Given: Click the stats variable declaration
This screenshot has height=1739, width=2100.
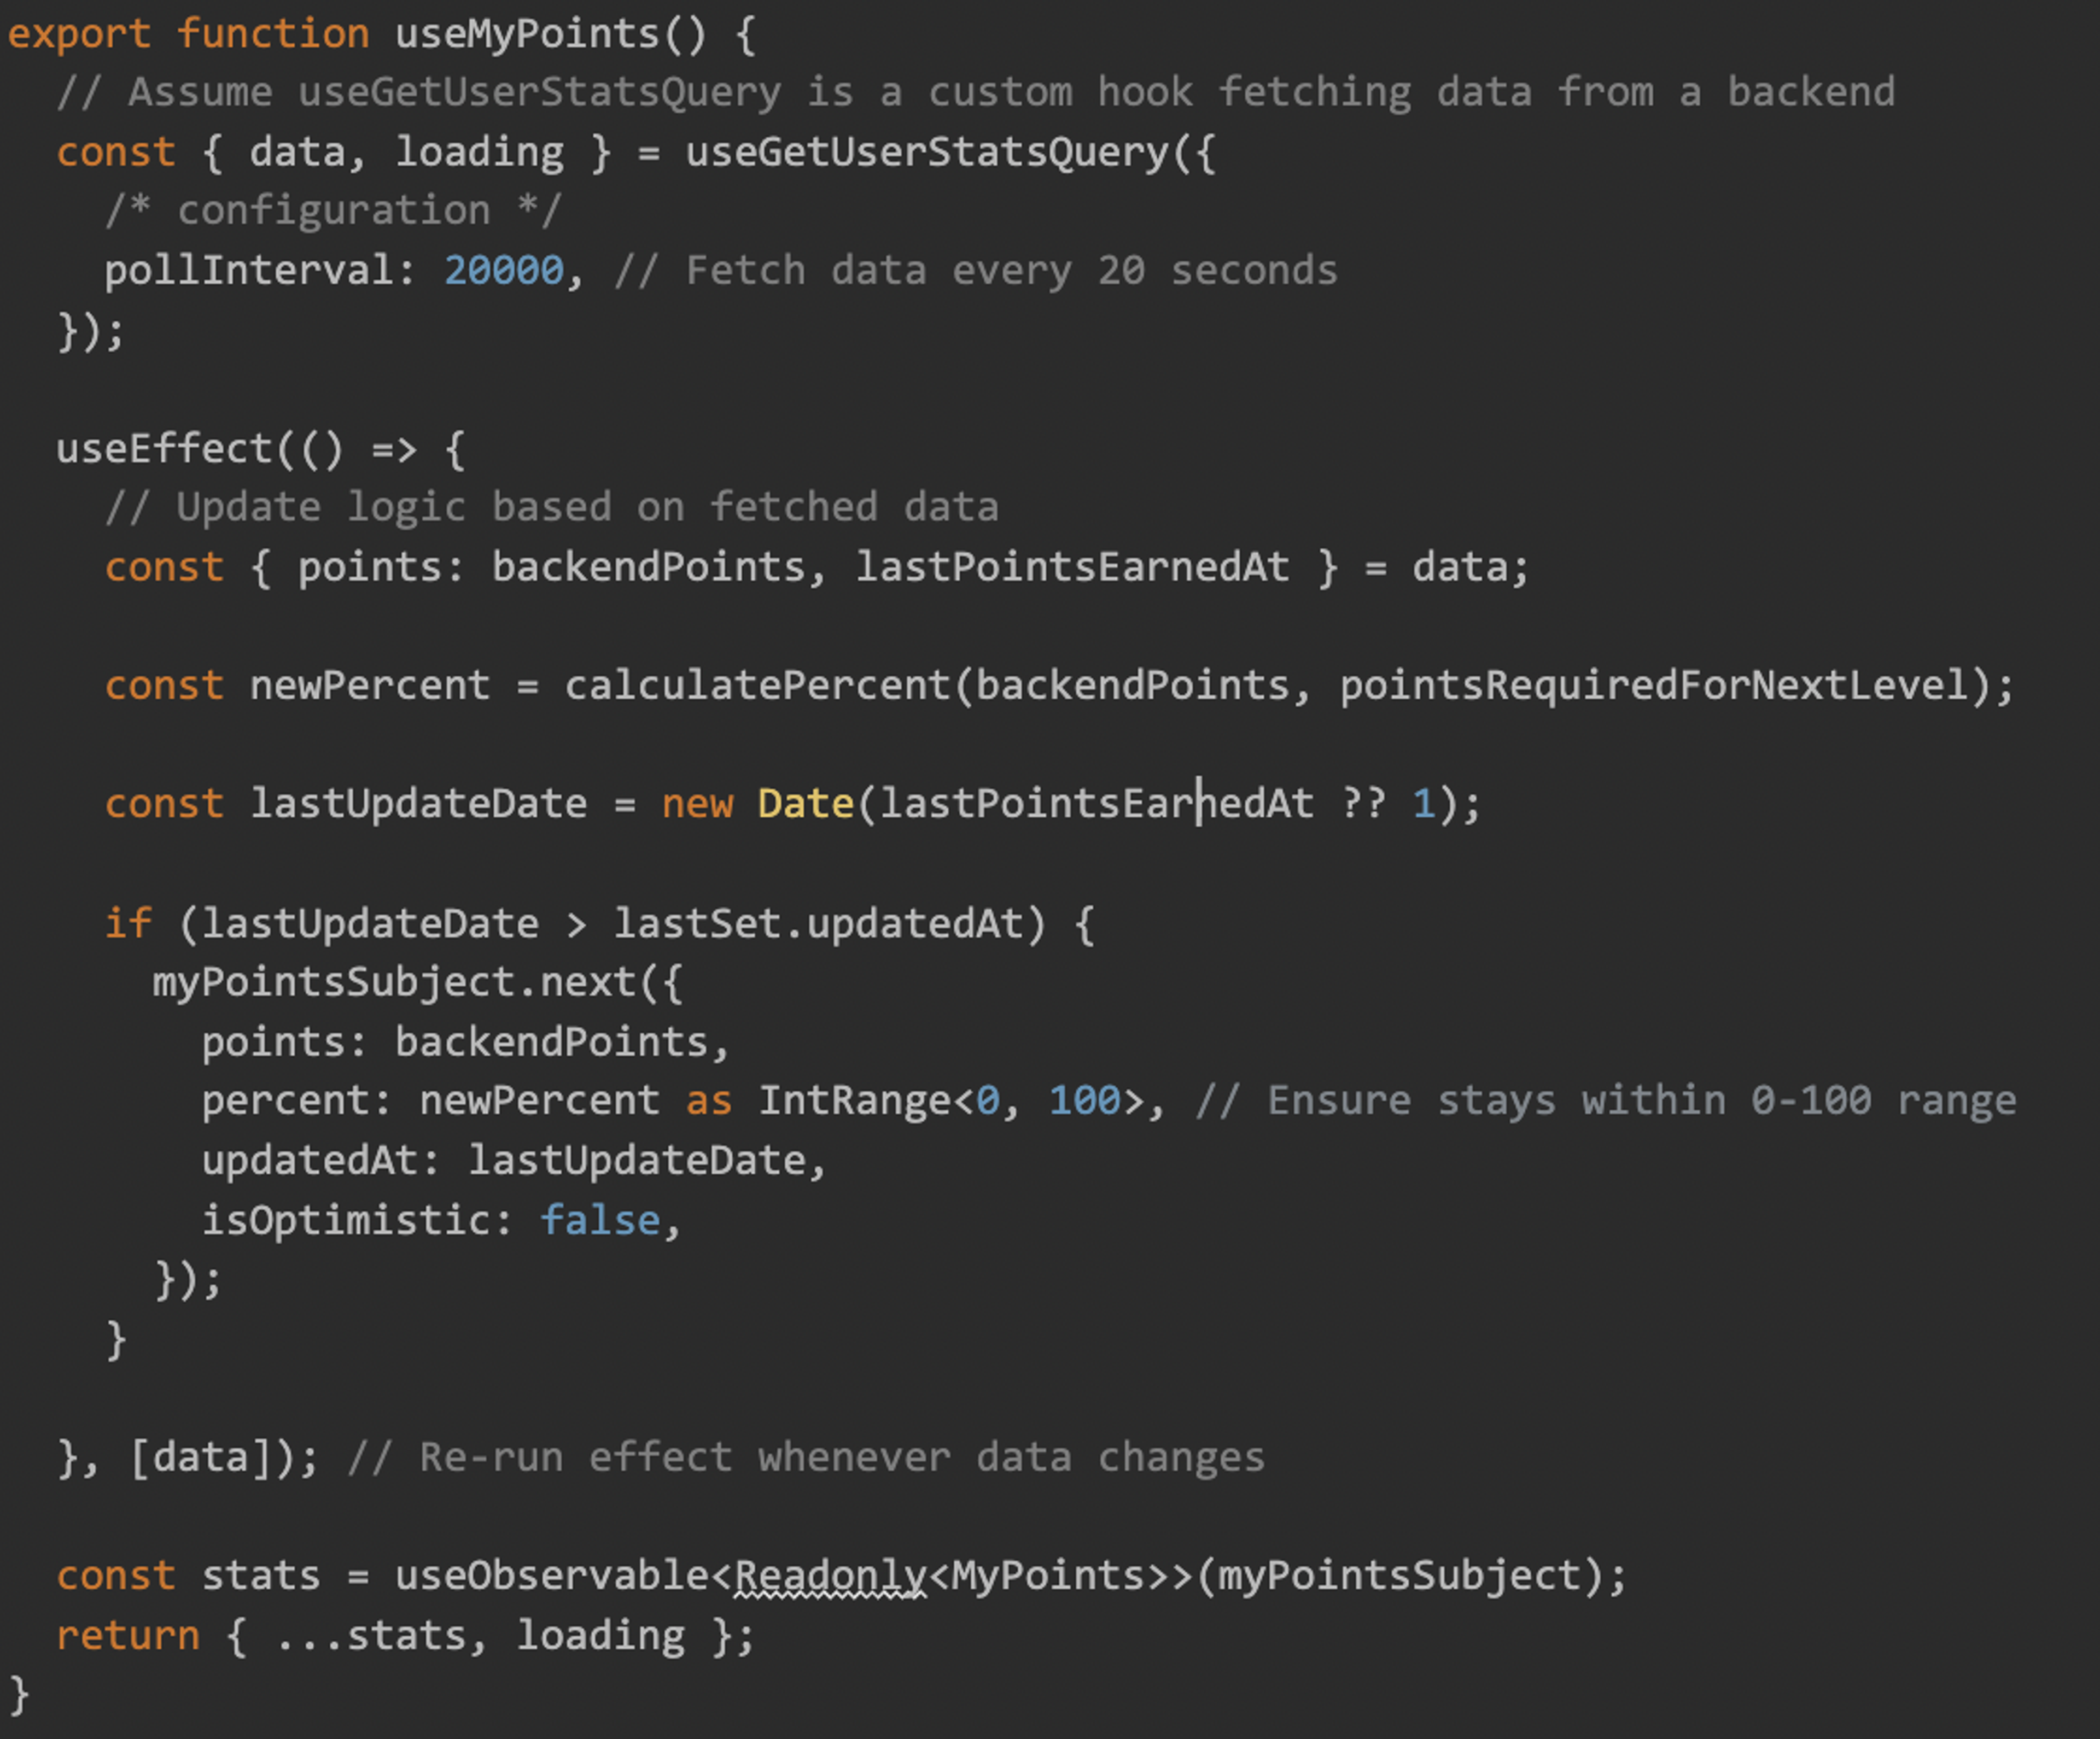Looking at the screenshot, I should 261,1577.
